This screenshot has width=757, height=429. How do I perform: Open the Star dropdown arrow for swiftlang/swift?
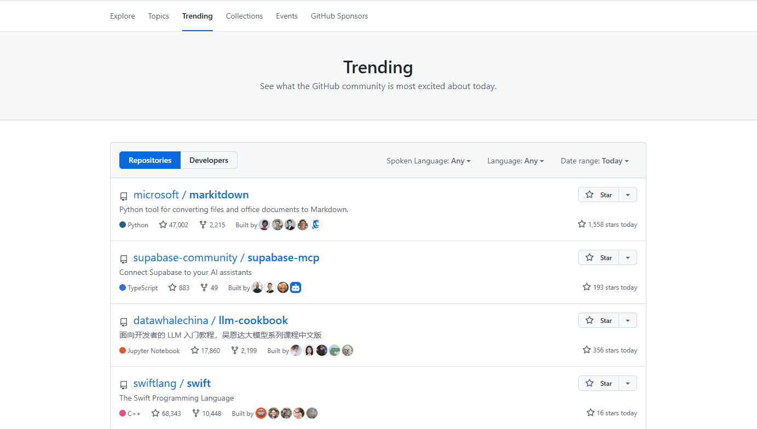tap(628, 383)
